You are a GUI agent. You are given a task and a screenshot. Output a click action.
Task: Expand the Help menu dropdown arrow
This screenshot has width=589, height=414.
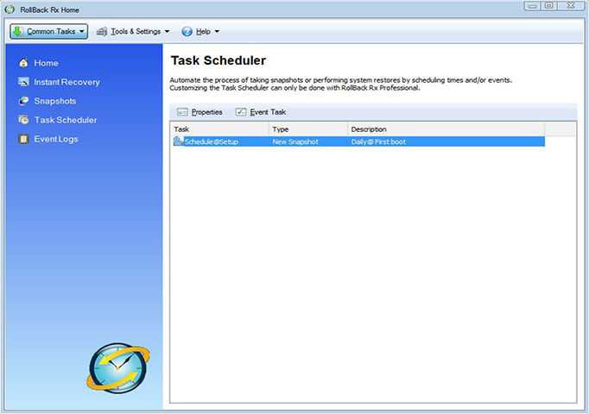[x=217, y=32]
